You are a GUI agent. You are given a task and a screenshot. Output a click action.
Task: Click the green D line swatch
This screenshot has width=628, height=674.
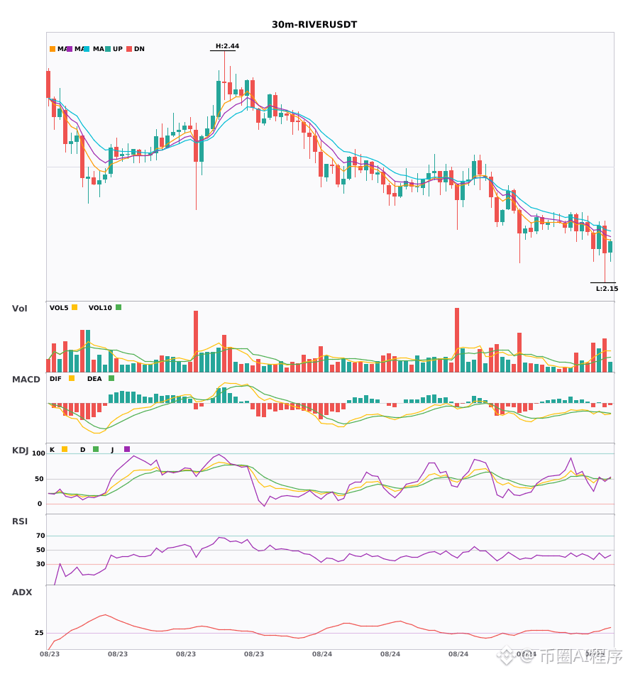(x=96, y=449)
